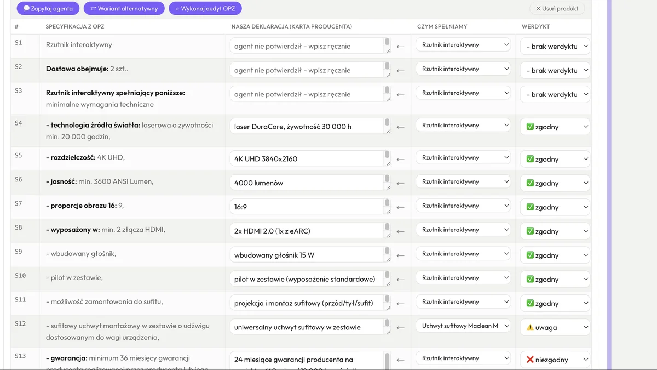Click the arrow next to the 4000 lumenów field
The width and height of the screenshot is (657, 370).
tap(400, 184)
